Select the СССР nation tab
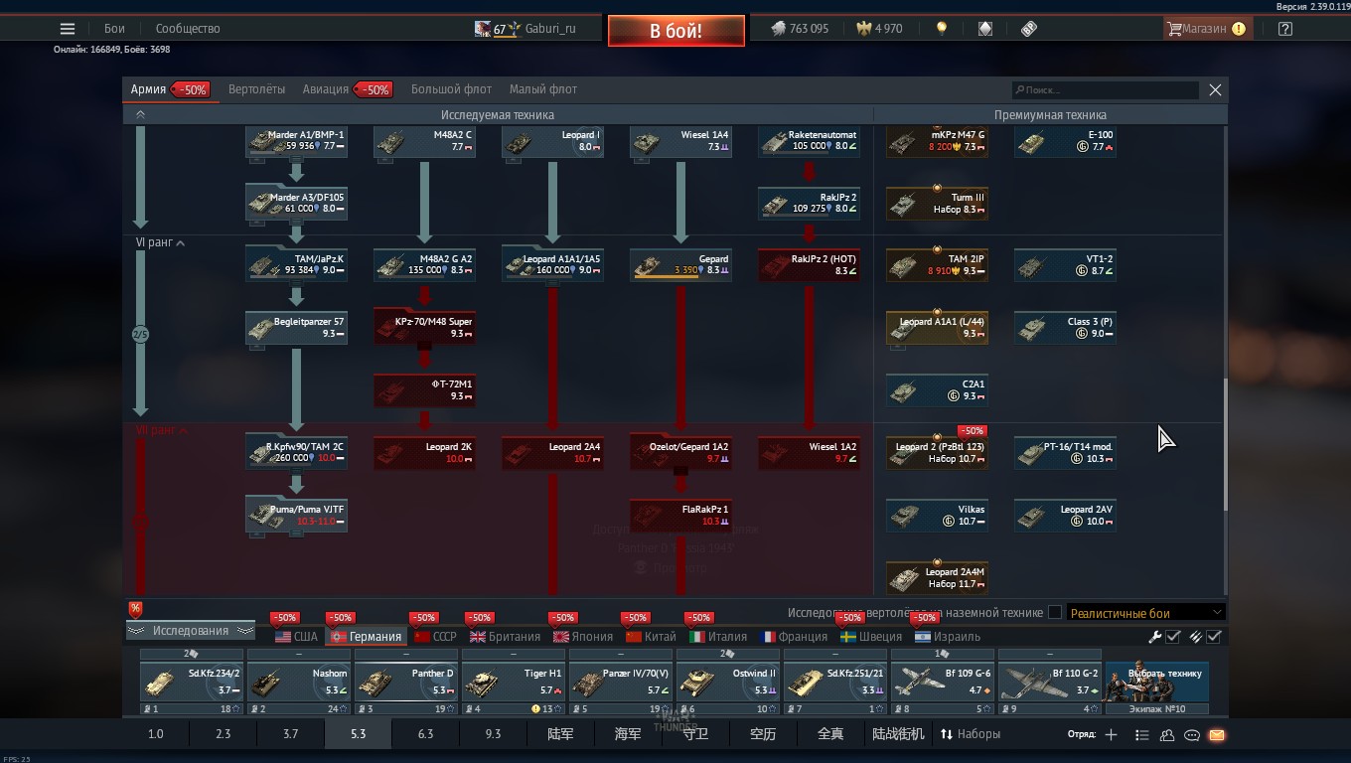The width and height of the screenshot is (1351, 763). click(x=435, y=637)
